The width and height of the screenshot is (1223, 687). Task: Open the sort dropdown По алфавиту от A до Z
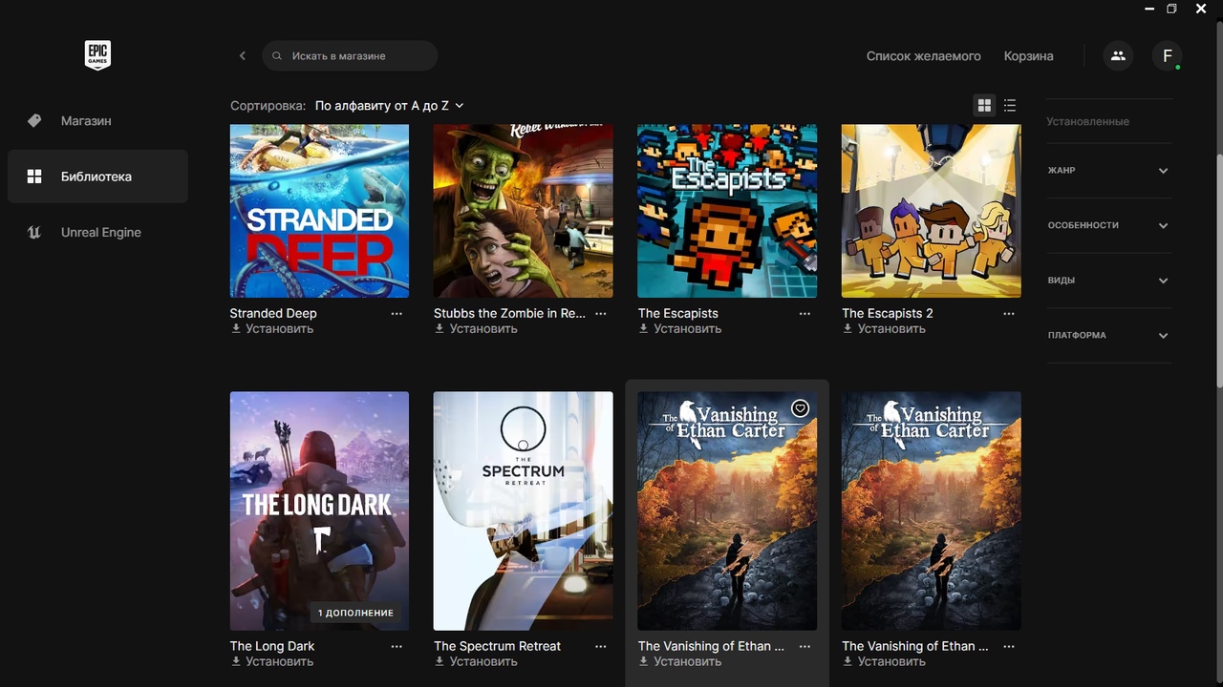pyautogui.click(x=389, y=106)
